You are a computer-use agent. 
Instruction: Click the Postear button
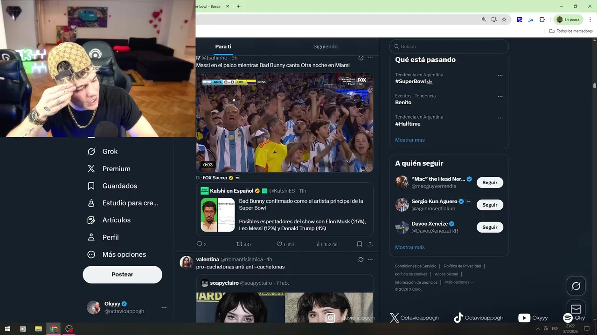coord(122,275)
